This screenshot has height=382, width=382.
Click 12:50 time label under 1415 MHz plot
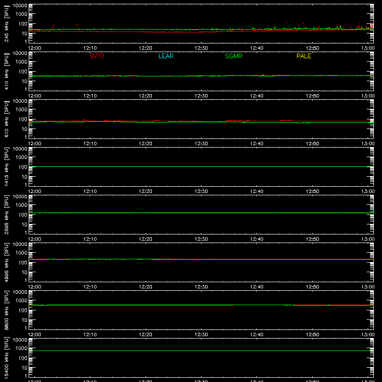[312, 191]
